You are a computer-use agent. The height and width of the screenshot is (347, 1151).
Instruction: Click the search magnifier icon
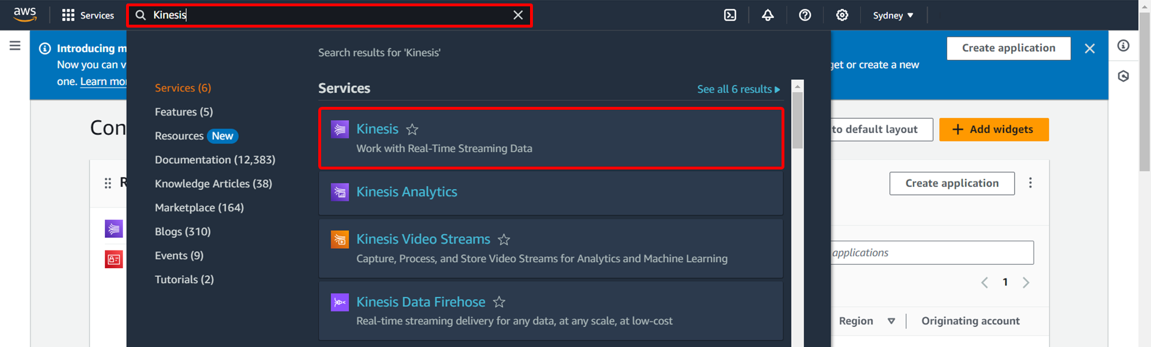140,15
